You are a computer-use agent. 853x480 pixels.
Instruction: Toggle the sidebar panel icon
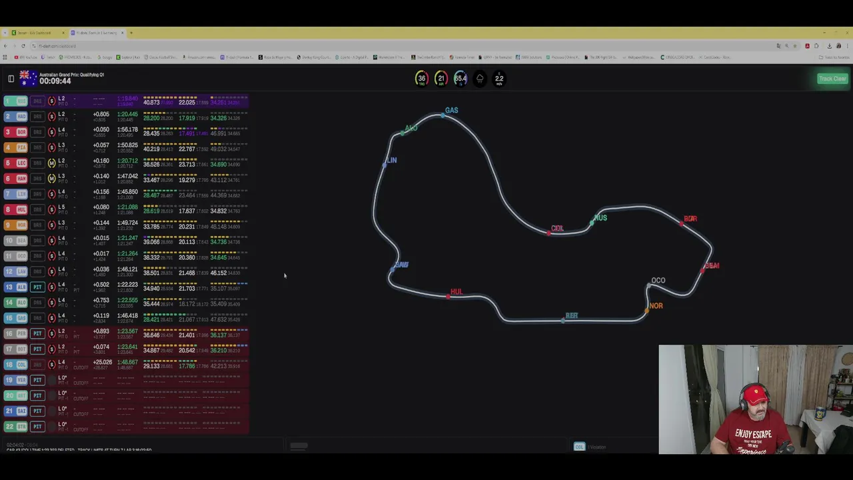[x=11, y=79]
